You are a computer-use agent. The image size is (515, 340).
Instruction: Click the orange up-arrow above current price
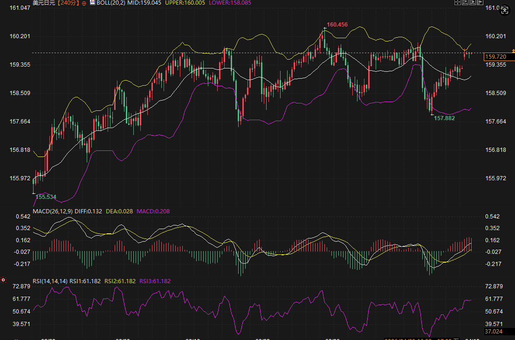513,49
